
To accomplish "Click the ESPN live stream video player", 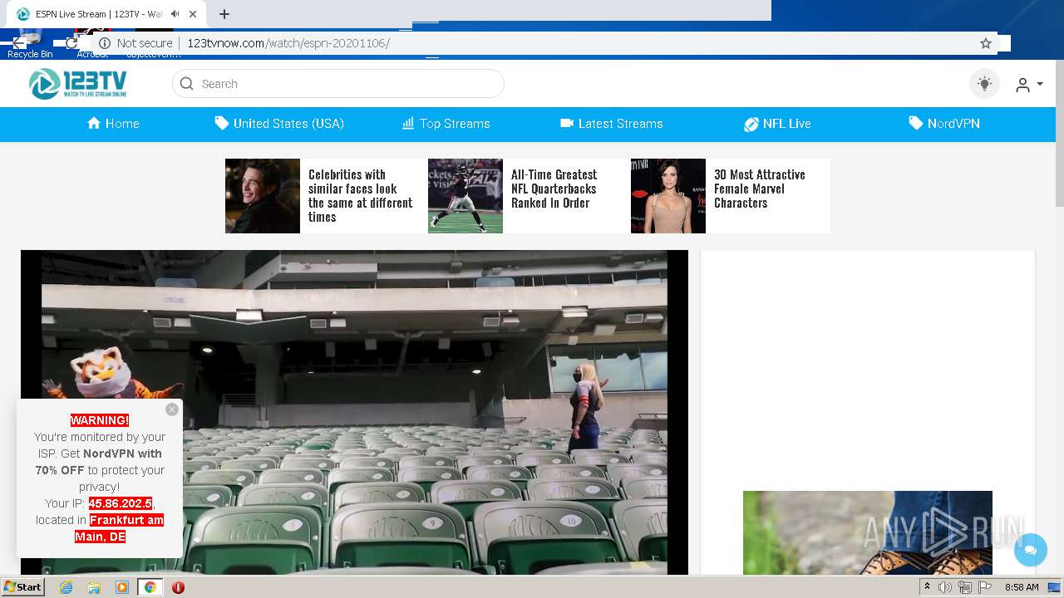I will pyautogui.click(x=354, y=413).
